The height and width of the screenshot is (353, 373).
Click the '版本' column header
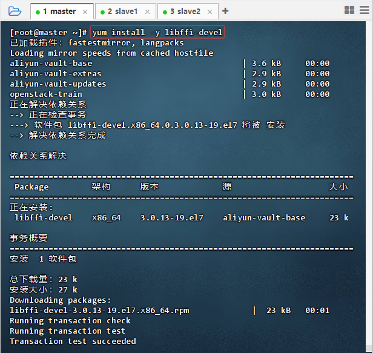tap(150, 186)
